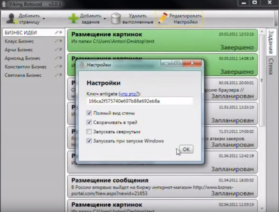
Task: Uncheck the Полный вид стены checkbox
Action: 89,113
